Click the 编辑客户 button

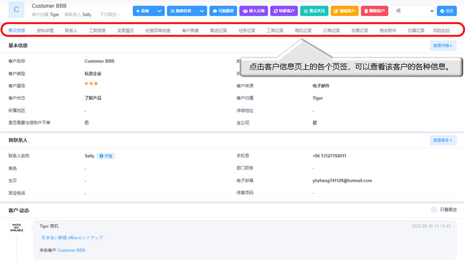click(344, 11)
